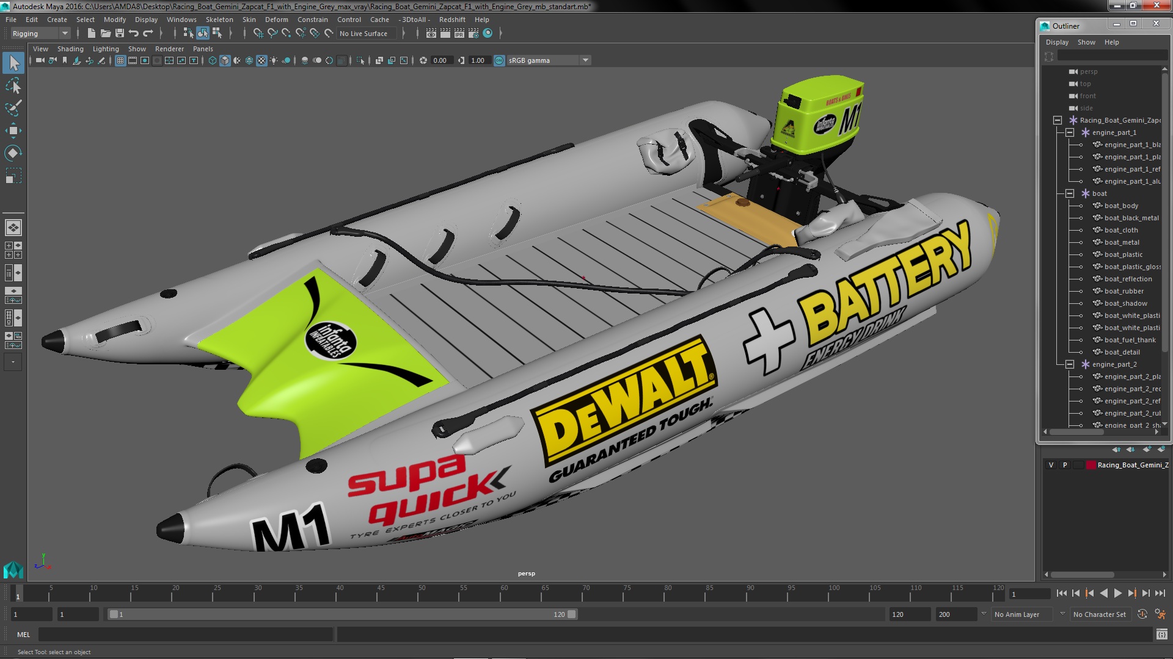Click the range slider bar handle at 120

click(571, 614)
